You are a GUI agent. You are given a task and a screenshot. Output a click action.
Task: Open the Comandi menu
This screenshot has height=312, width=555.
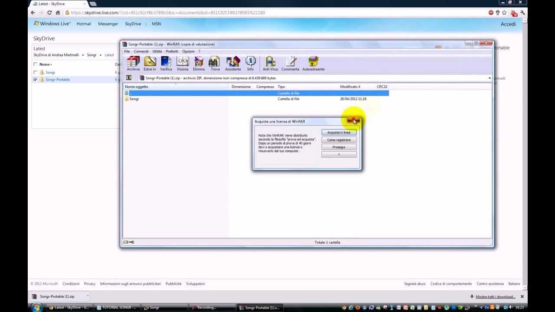pos(141,51)
